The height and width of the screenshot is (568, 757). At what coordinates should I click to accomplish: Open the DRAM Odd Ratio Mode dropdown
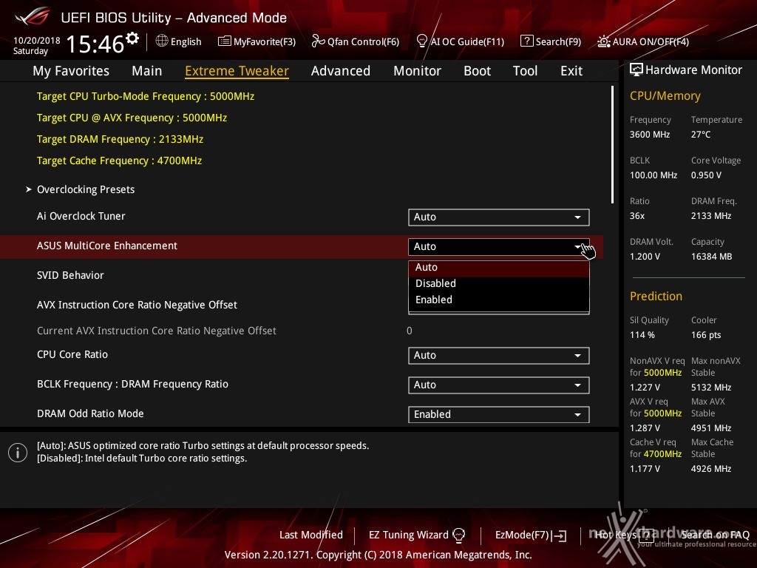[x=499, y=414]
